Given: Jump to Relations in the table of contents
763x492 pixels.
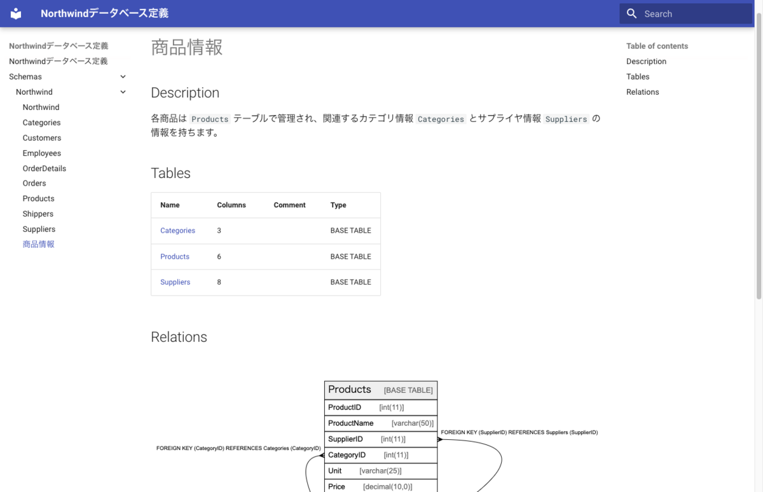Looking at the screenshot, I should click(x=642, y=92).
